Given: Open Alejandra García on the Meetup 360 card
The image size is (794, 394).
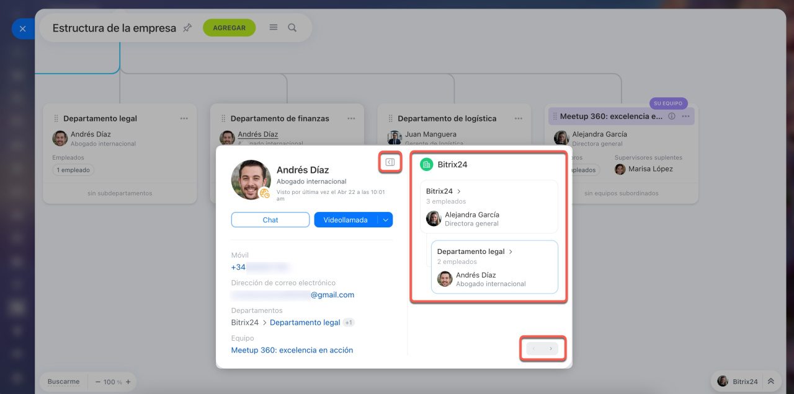Looking at the screenshot, I should tap(599, 134).
